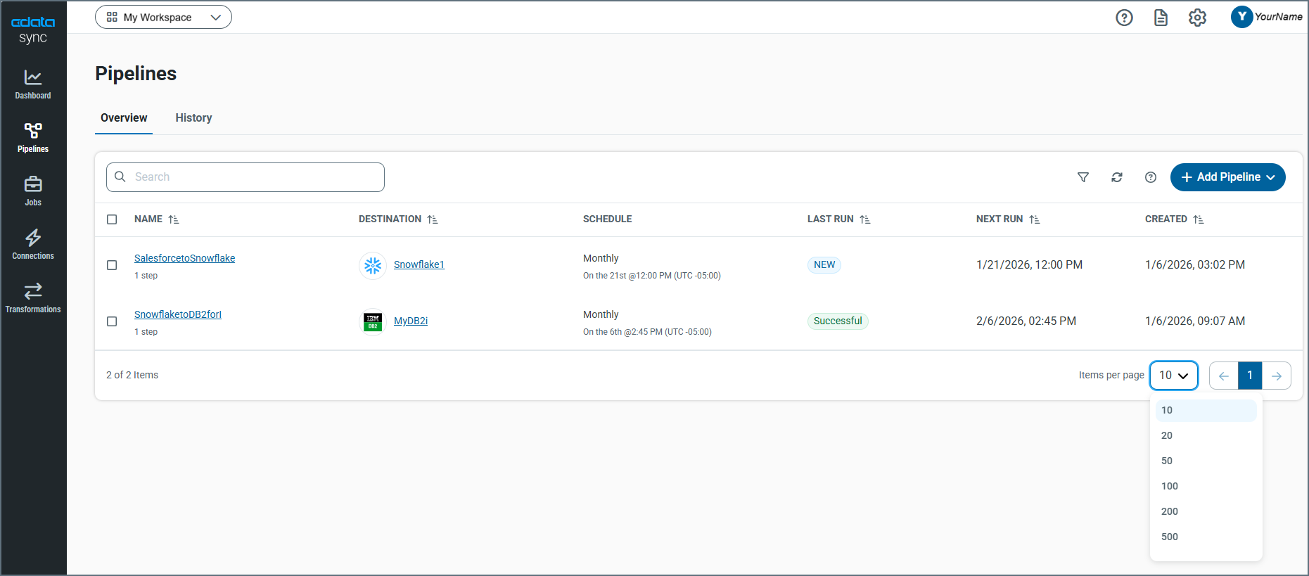
Task: Click the filter funnel icon
Action: pyautogui.click(x=1083, y=177)
